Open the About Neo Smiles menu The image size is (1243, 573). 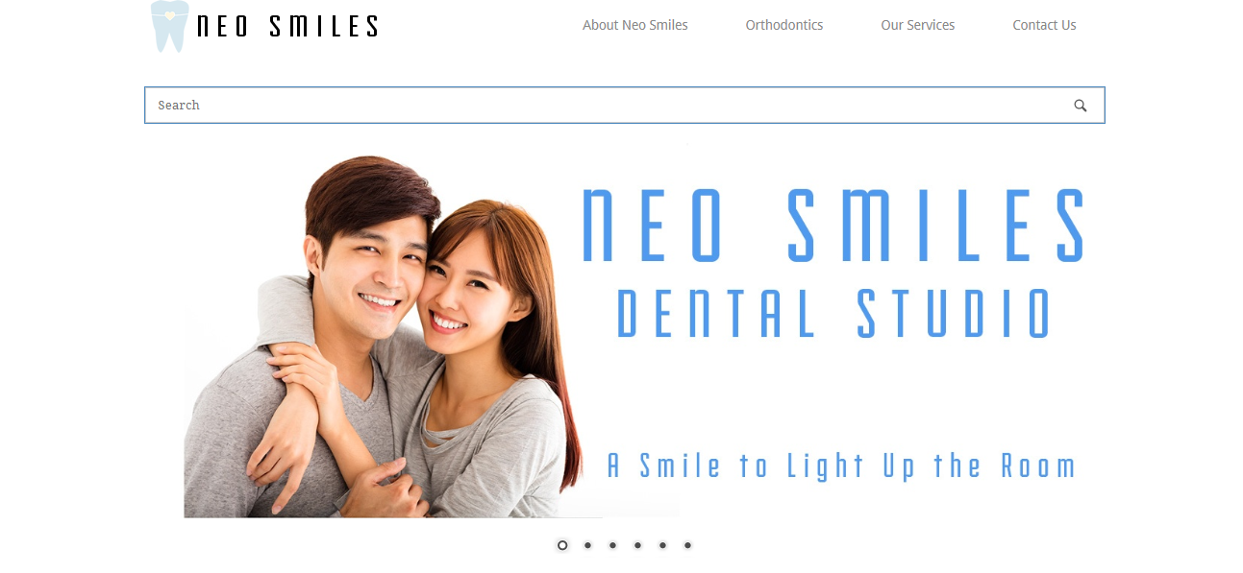tap(635, 25)
